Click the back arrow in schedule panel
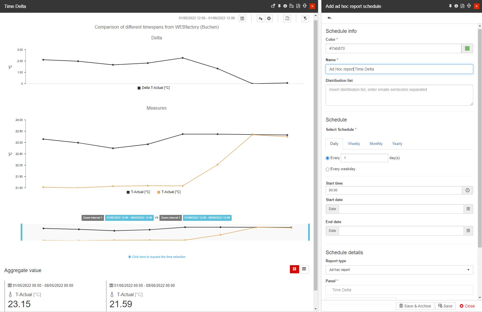Image resolution: width=482 pixels, height=312 pixels. point(329,18)
